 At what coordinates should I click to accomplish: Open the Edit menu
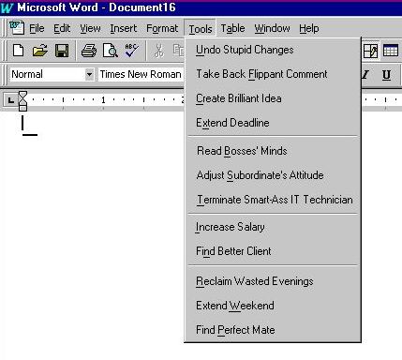tap(62, 28)
